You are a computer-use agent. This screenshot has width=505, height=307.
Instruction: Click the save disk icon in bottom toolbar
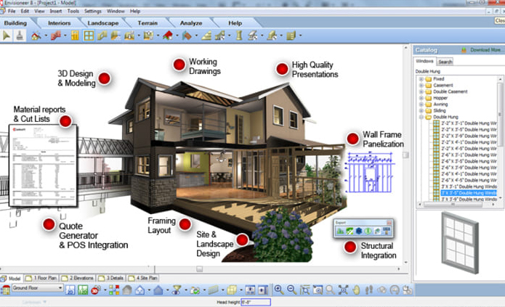[70, 290]
